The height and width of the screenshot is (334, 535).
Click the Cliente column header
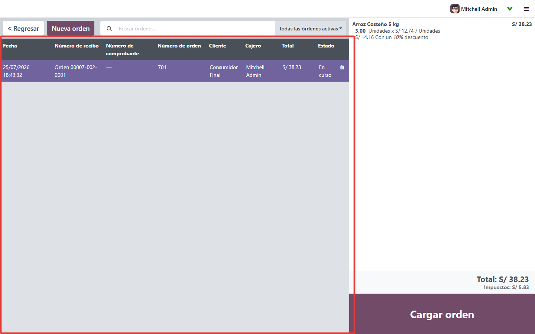tap(217, 46)
